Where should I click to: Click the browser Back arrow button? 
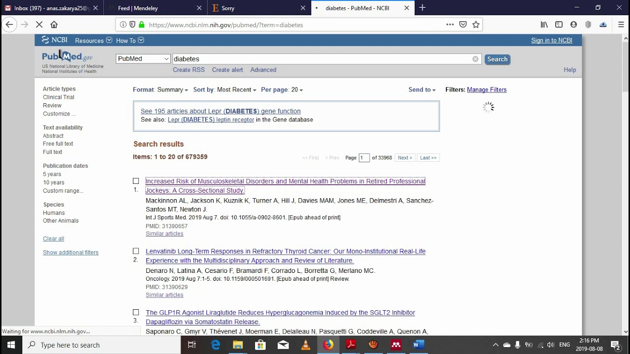[9, 25]
